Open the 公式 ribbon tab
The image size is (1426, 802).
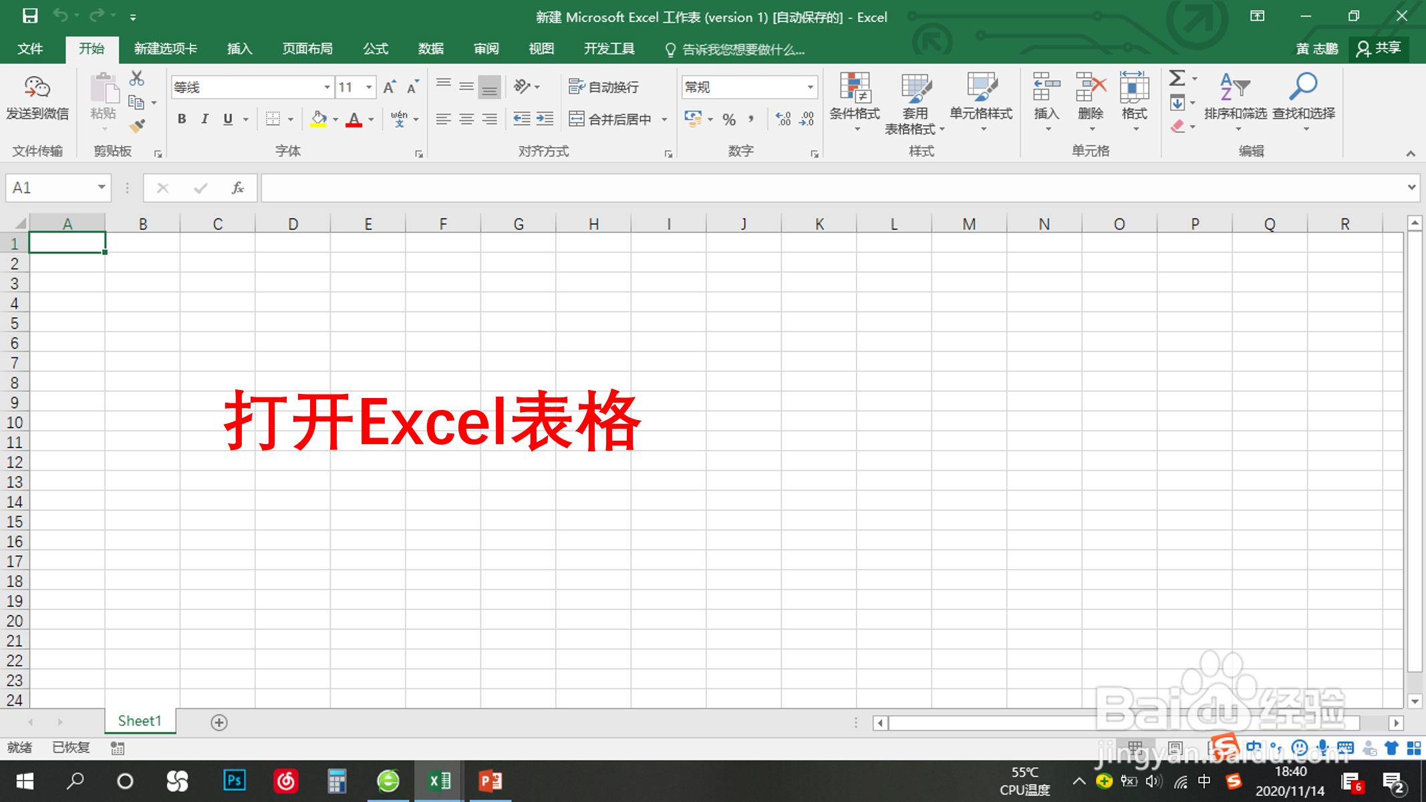click(x=376, y=49)
